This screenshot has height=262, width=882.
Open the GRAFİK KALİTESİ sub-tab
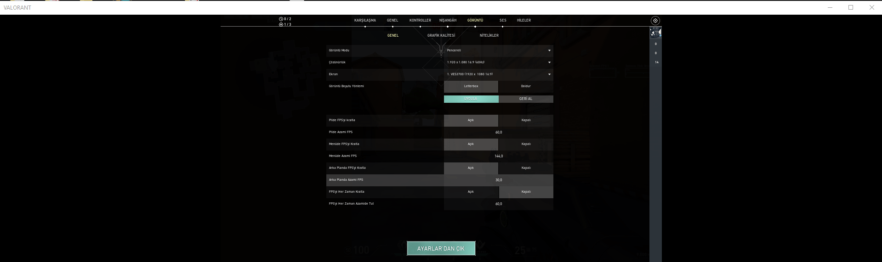pyautogui.click(x=441, y=35)
